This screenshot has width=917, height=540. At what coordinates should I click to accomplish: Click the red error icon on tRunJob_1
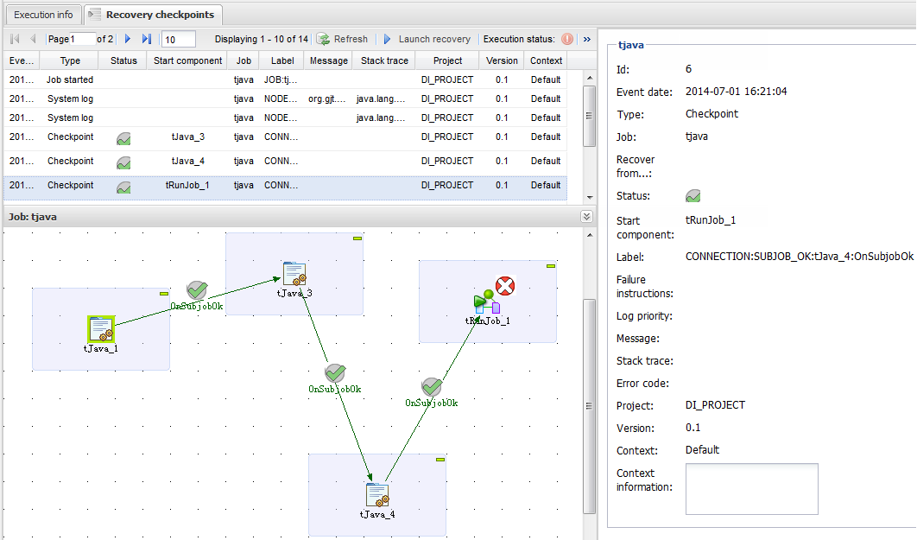coord(505,286)
